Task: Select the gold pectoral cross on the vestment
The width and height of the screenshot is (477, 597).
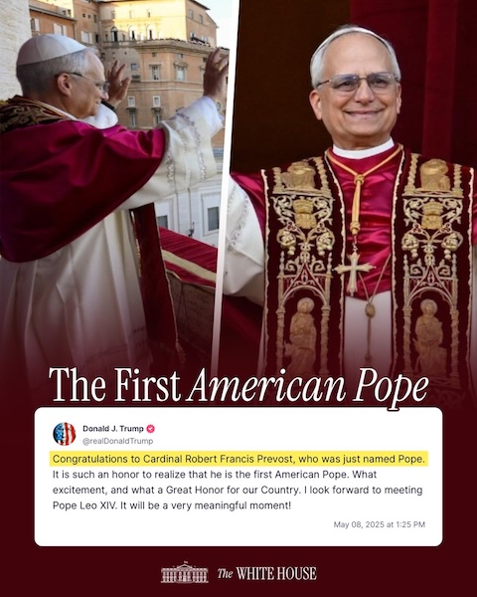Action: [x=353, y=271]
